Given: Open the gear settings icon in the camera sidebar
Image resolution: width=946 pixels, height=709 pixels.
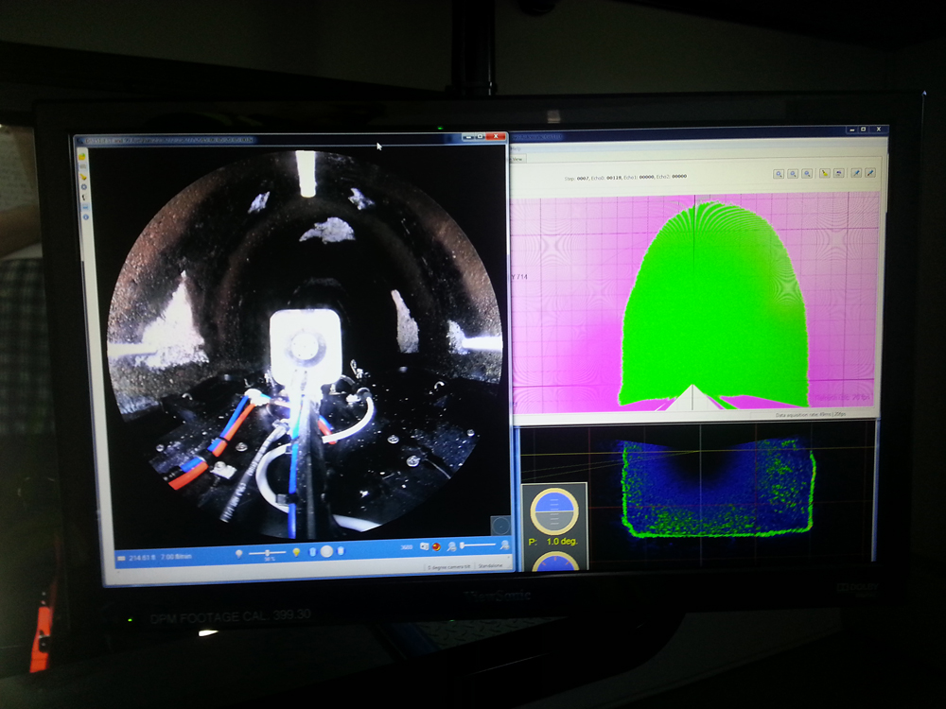Looking at the screenshot, I should (83, 186).
